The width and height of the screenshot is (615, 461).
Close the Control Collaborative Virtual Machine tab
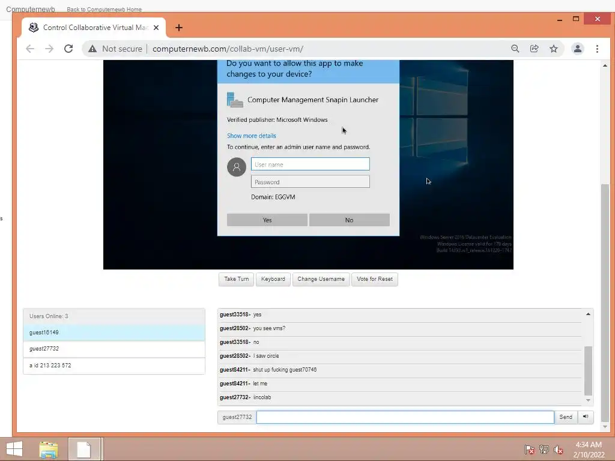[x=156, y=28]
